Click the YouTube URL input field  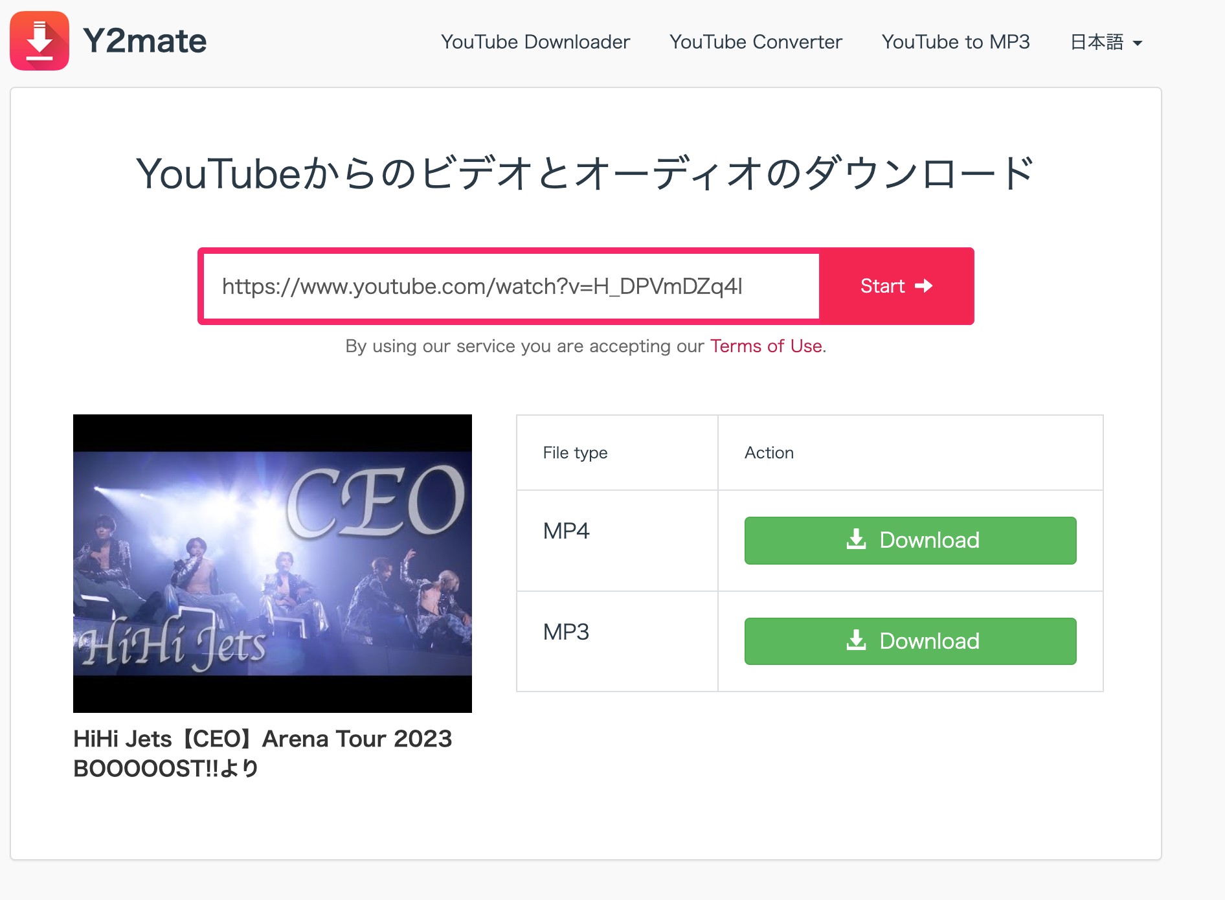click(511, 286)
